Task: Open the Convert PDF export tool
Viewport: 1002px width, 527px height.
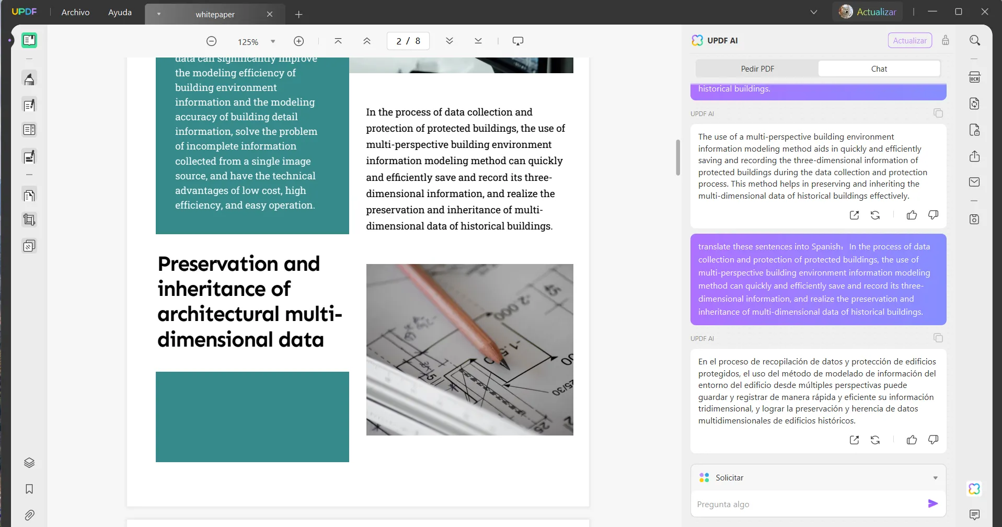Action: coord(975,104)
